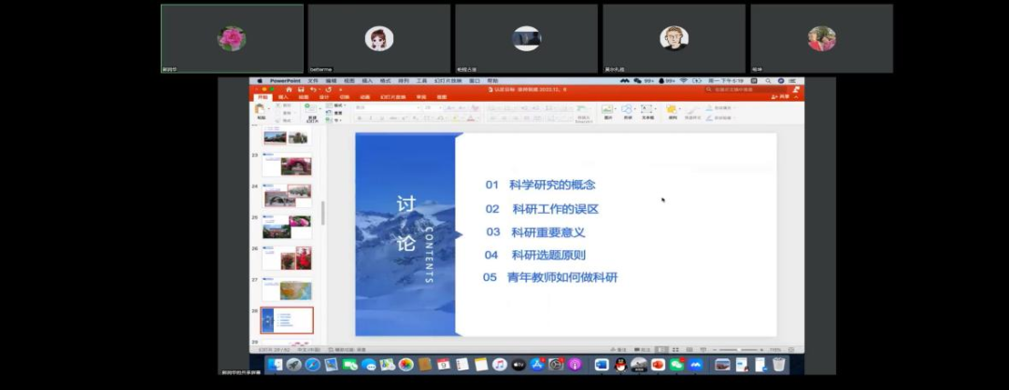
Task: Click the font color underline A icon
Action: point(471,118)
